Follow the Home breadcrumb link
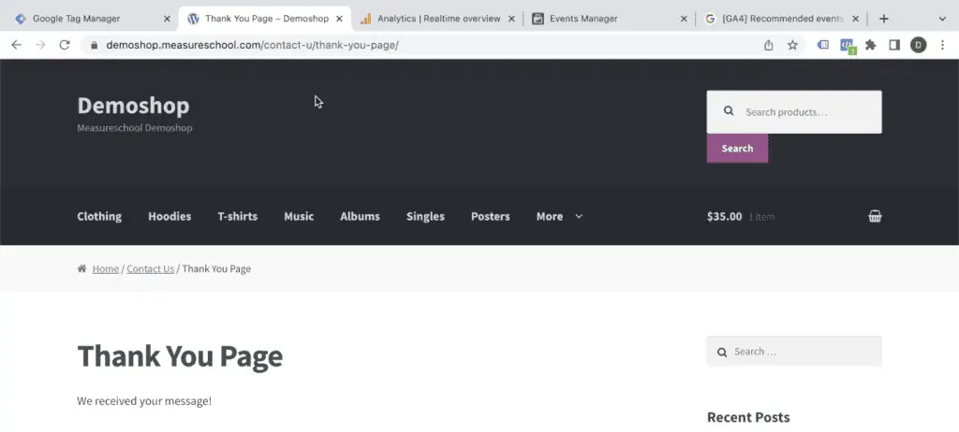The height and width of the screenshot is (432, 959). pos(105,269)
